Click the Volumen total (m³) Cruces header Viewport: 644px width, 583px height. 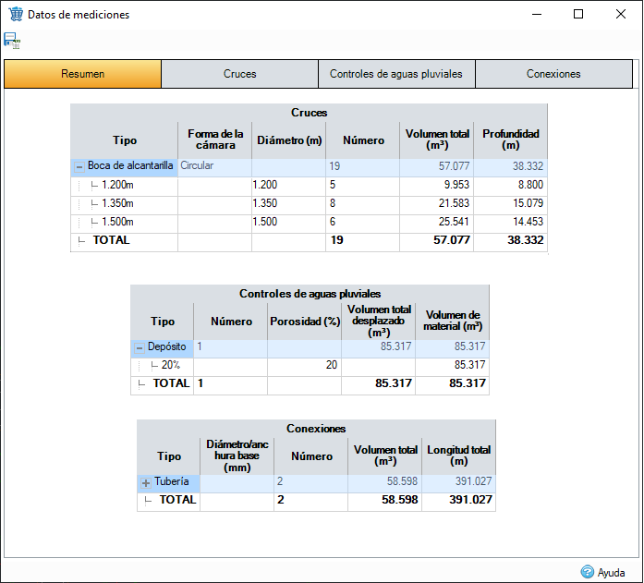pos(437,140)
